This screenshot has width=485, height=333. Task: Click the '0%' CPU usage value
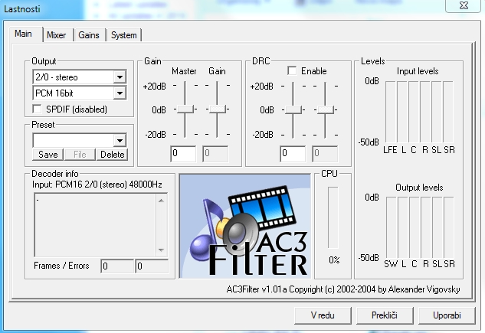[334, 260]
